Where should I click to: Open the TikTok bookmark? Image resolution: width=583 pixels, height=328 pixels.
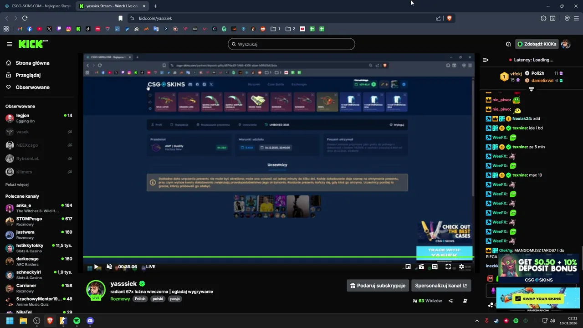(88, 29)
